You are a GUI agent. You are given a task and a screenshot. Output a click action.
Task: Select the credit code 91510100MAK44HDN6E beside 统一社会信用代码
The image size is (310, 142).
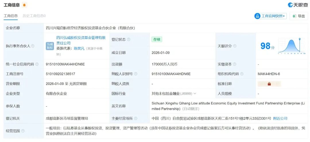coord(65,64)
